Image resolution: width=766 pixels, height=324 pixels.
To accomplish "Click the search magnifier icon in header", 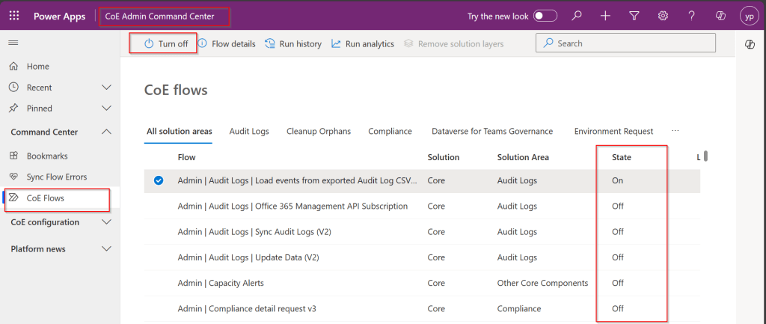I will pyautogui.click(x=577, y=16).
